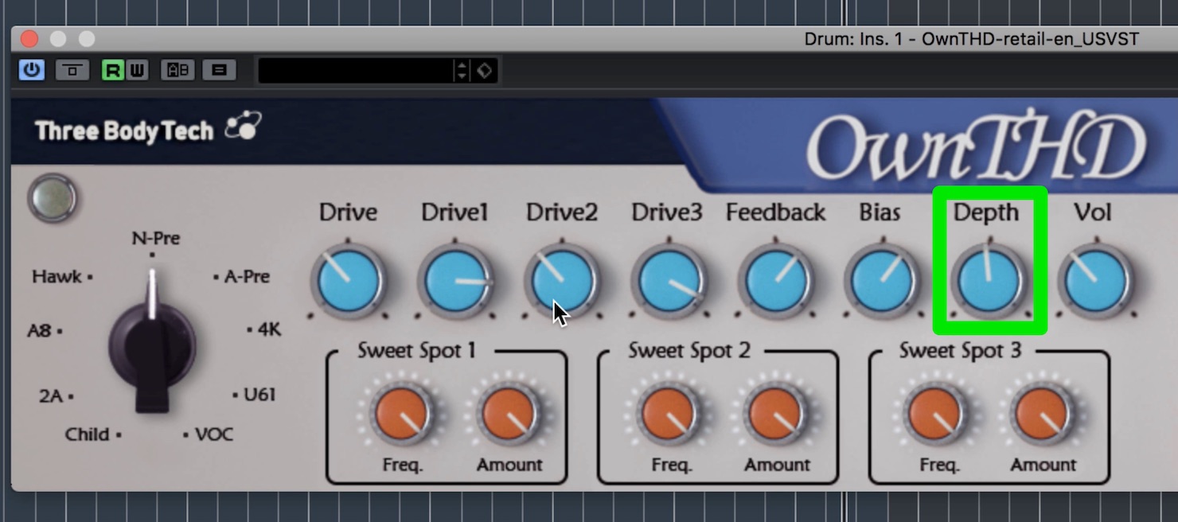Click Sweet Spot 1 Freq. knob

(403, 415)
